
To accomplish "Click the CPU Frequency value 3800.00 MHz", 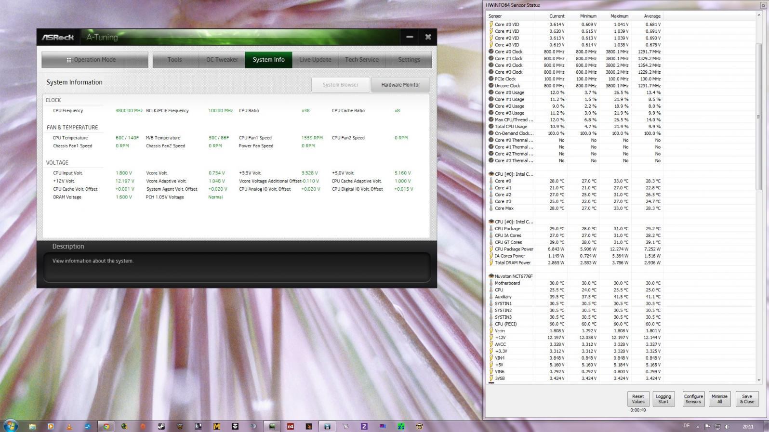I will (x=129, y=111).
